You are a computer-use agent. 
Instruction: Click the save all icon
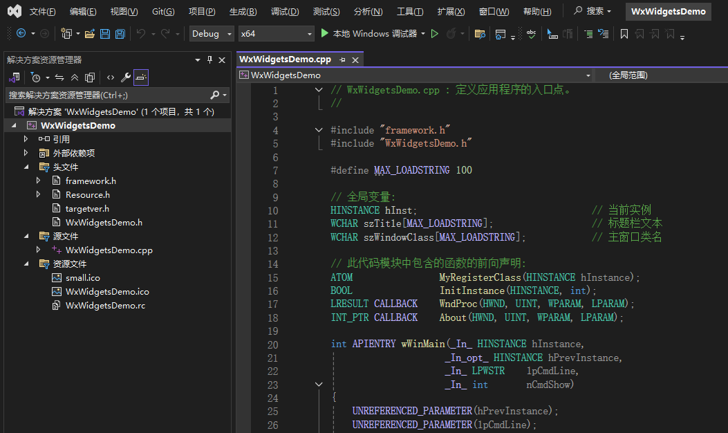120,33
